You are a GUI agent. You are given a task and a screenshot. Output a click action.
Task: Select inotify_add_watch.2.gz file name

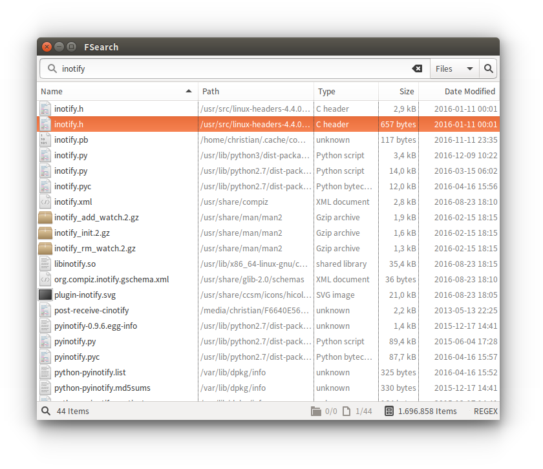pos(96,217)
